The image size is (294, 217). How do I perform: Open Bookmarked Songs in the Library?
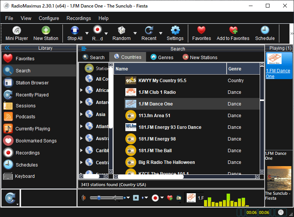tap(39, 141)
